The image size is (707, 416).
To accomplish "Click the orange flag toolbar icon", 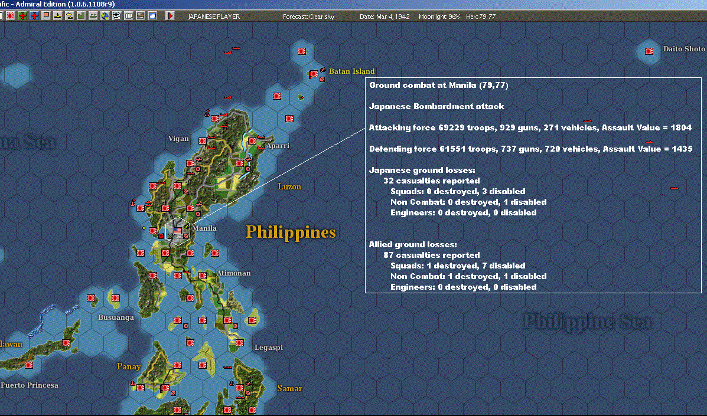I will click(45, 16).
